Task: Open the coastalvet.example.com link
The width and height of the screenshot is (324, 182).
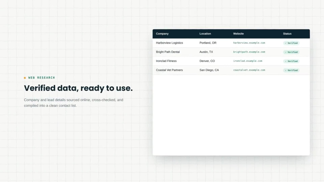Action: [249, 70]
